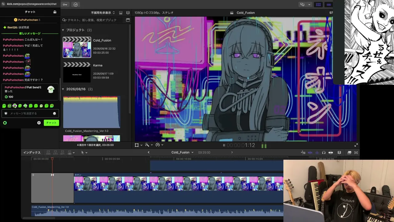Viewport: 394px width, 222px height.
Task: Click the Karma project name label
Action: 98,65
